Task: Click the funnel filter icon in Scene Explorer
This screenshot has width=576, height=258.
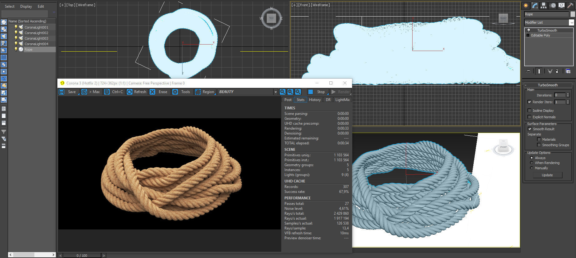Action: tap(4, 132)
